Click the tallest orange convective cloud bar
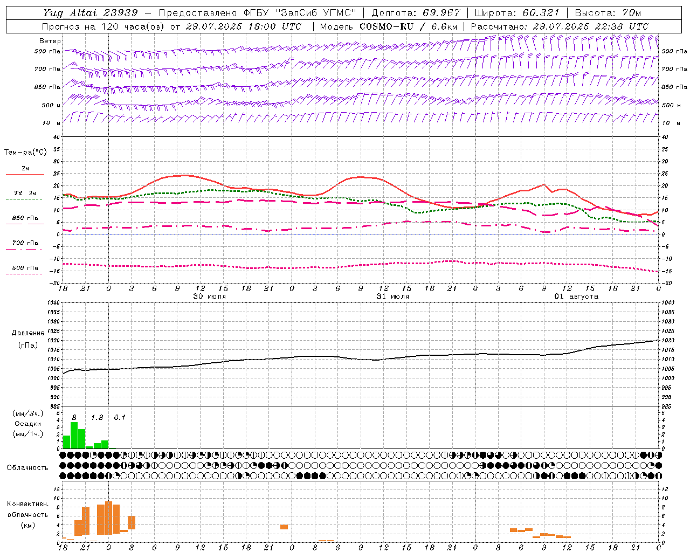 [108, 517]
